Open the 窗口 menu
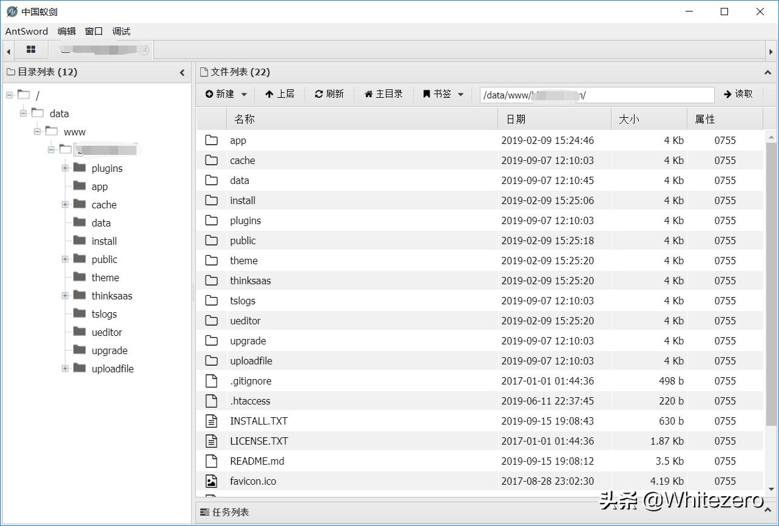The width and height of the screenshot is (779, 526). (94, 32)
